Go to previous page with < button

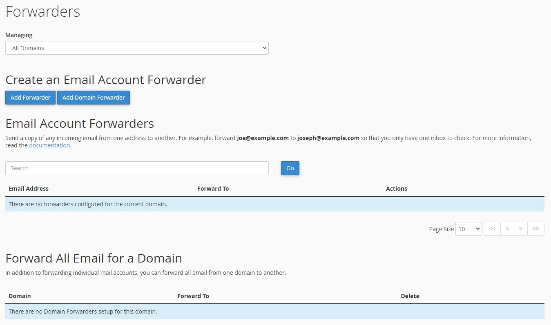[507, 229]
